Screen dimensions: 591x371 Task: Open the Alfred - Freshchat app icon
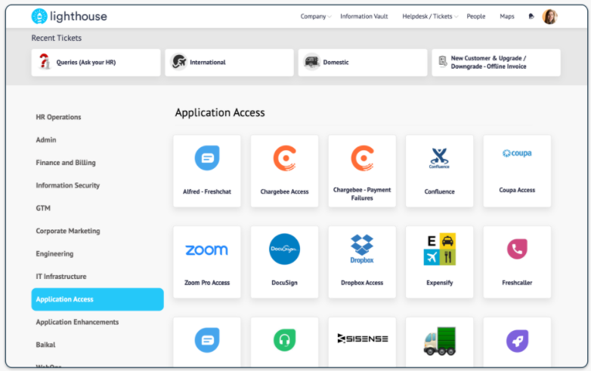coord(207,158)
